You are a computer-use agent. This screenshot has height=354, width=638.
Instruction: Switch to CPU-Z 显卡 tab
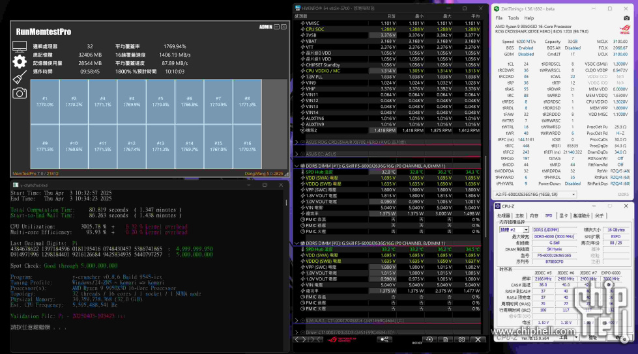[564, 216]
